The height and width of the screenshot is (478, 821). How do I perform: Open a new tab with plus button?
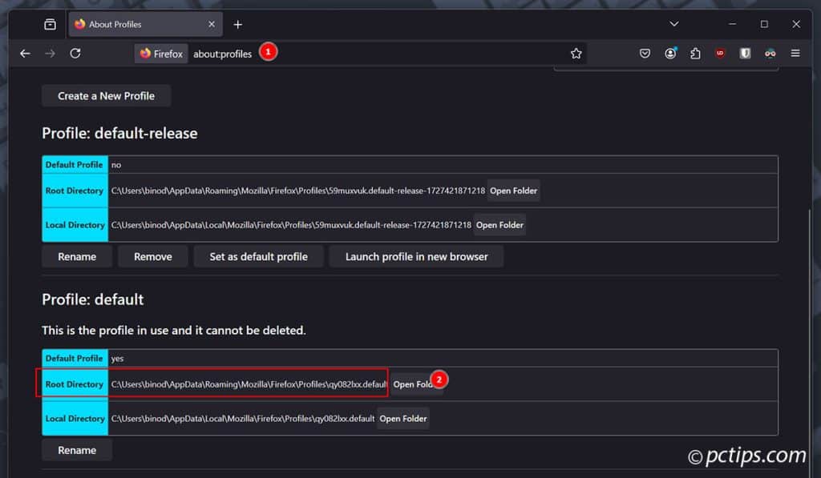237,24
